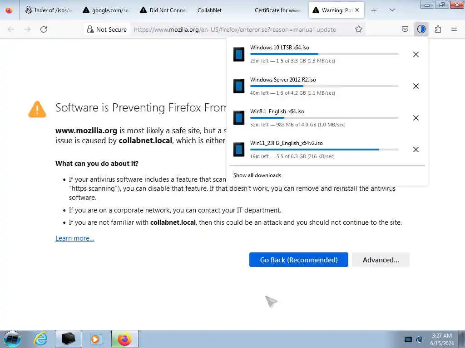Click the tray network globe icon

point(419,339)
